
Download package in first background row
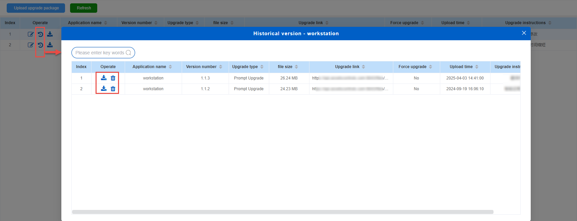[50, 34]
